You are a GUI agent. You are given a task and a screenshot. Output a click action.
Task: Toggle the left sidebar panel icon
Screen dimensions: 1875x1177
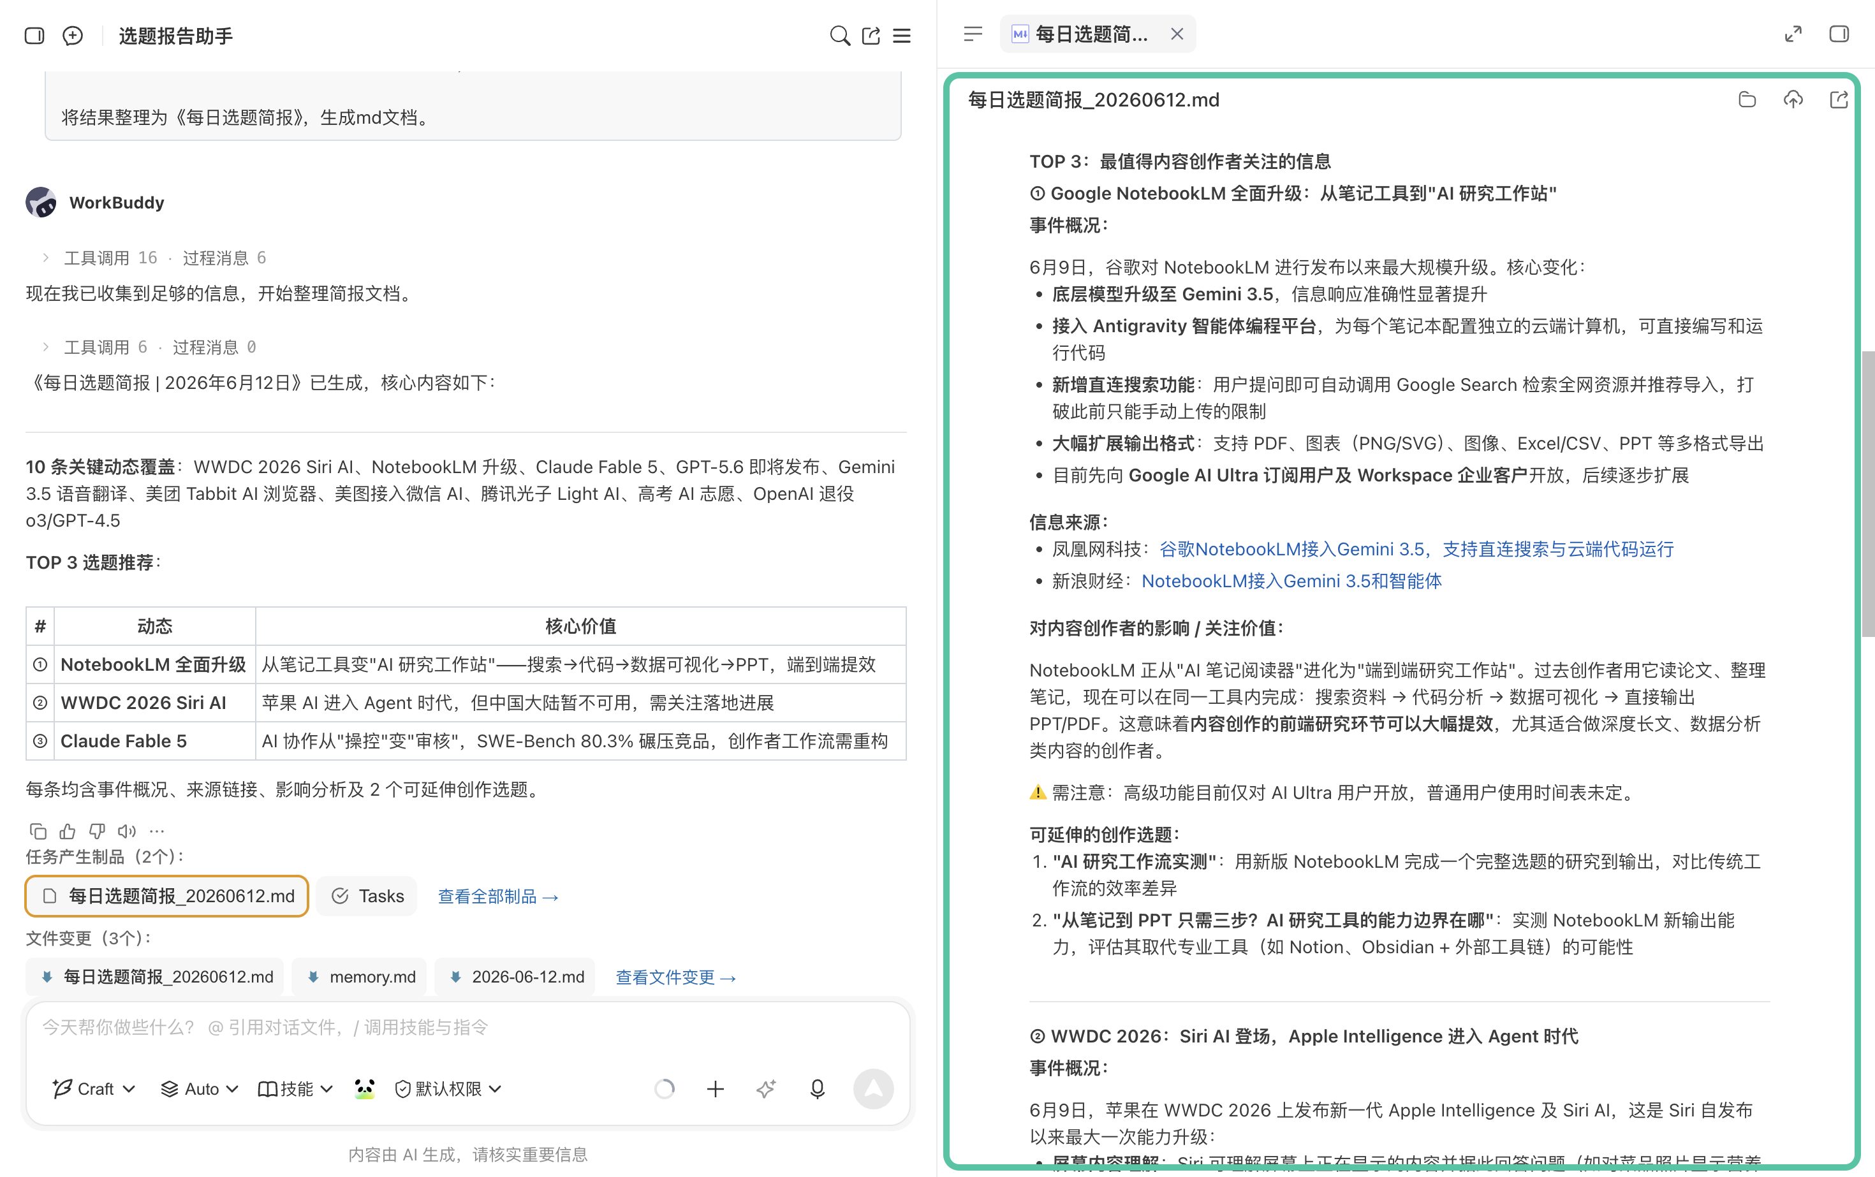(x=34, y=36)
